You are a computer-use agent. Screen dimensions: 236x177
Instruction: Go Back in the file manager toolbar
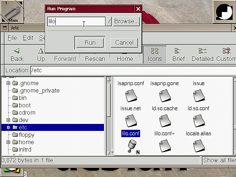point(17,55)
